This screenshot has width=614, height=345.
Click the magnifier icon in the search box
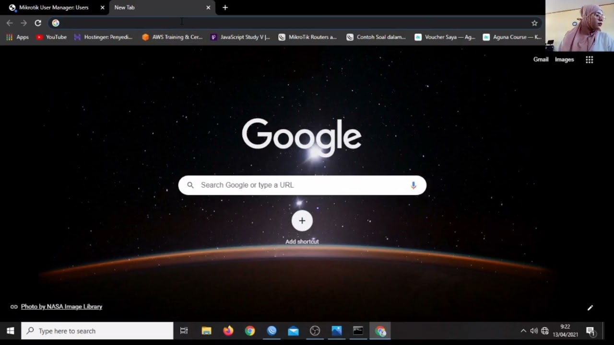tap(190, 185)
